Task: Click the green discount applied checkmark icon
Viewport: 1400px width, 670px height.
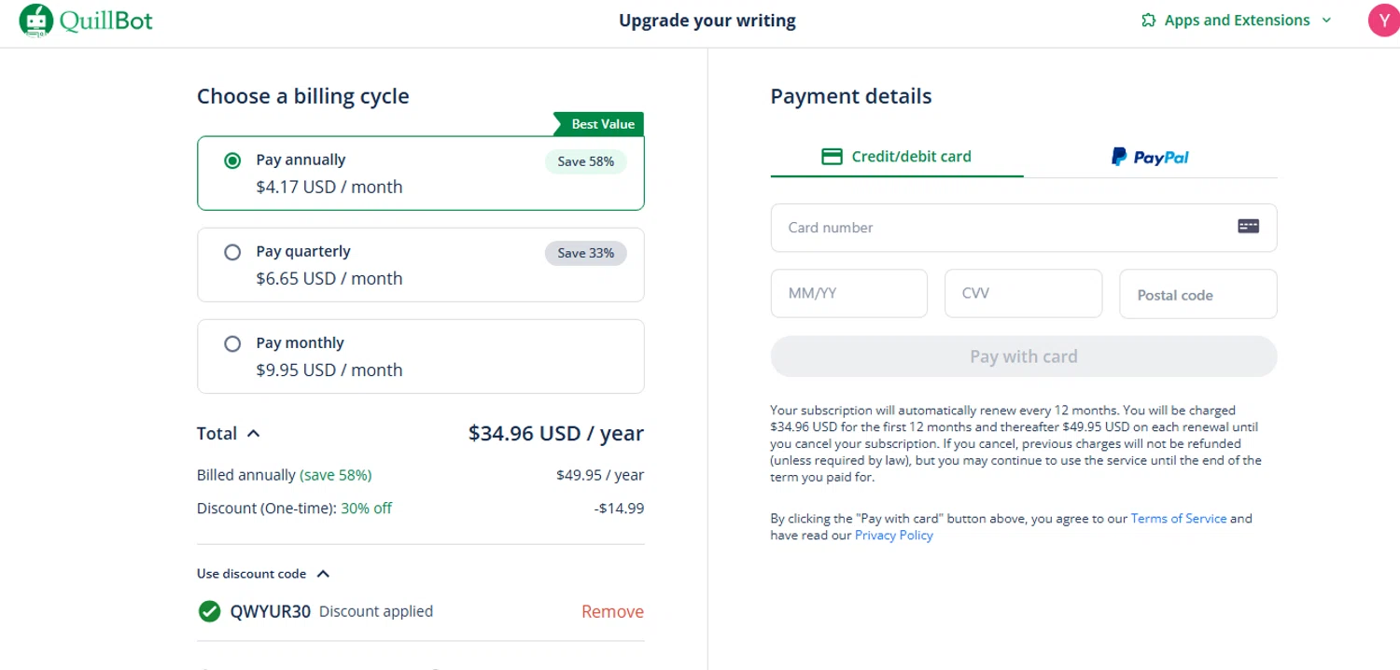Action: [210, 611]
